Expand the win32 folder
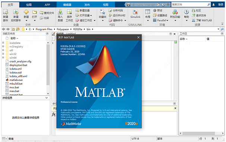 tap(3, 54)
